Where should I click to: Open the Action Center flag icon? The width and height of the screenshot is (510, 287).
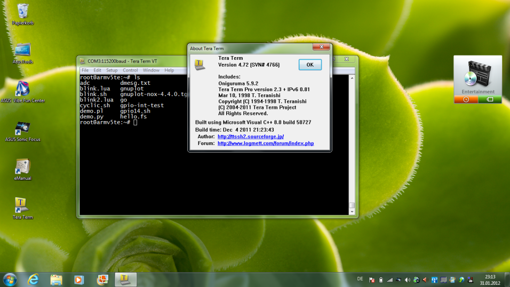click(372, 280)
